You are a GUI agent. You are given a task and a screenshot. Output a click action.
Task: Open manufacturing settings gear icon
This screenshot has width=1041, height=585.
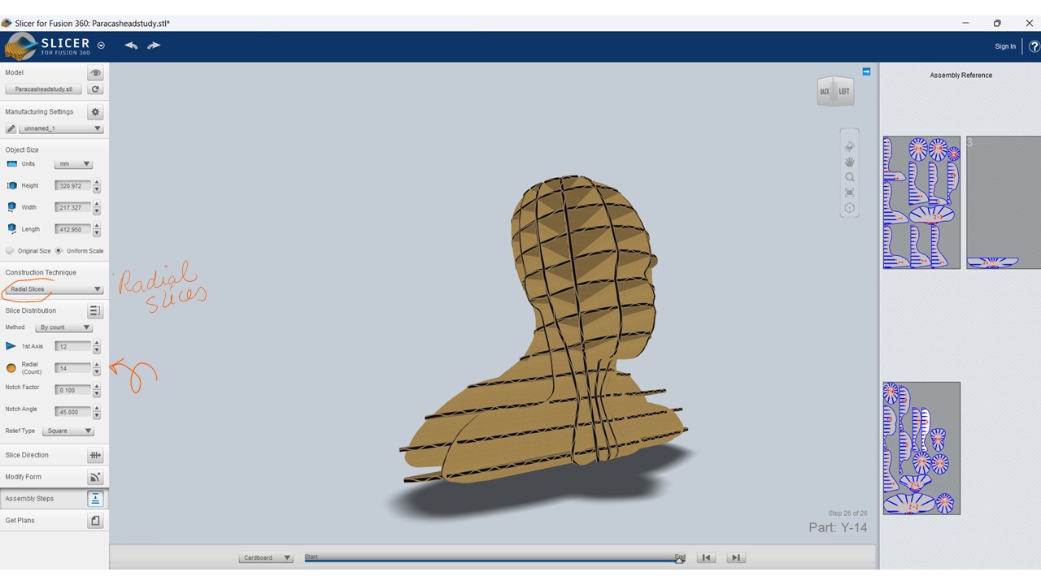point(95,112)
